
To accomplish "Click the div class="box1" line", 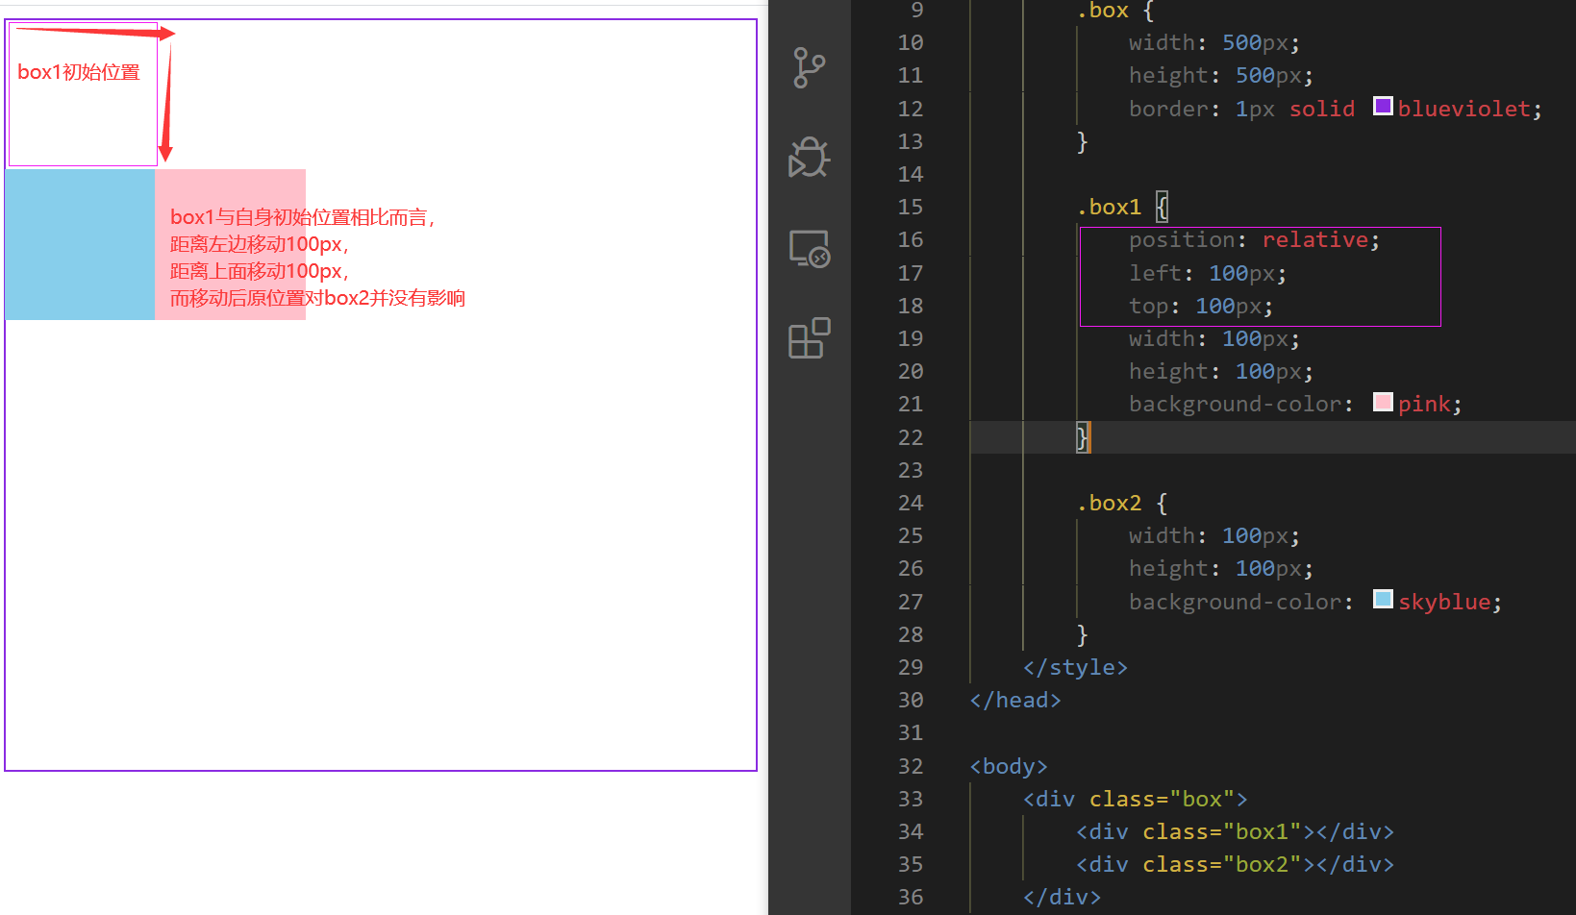I will pos(1235,831).
